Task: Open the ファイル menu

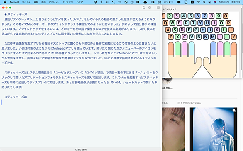Action: coord(27,2)
